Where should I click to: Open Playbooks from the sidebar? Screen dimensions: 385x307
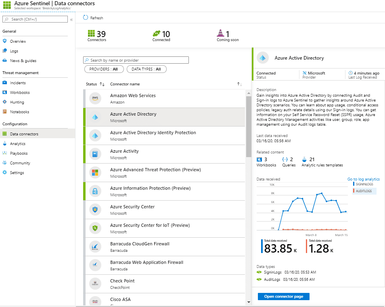19,153
